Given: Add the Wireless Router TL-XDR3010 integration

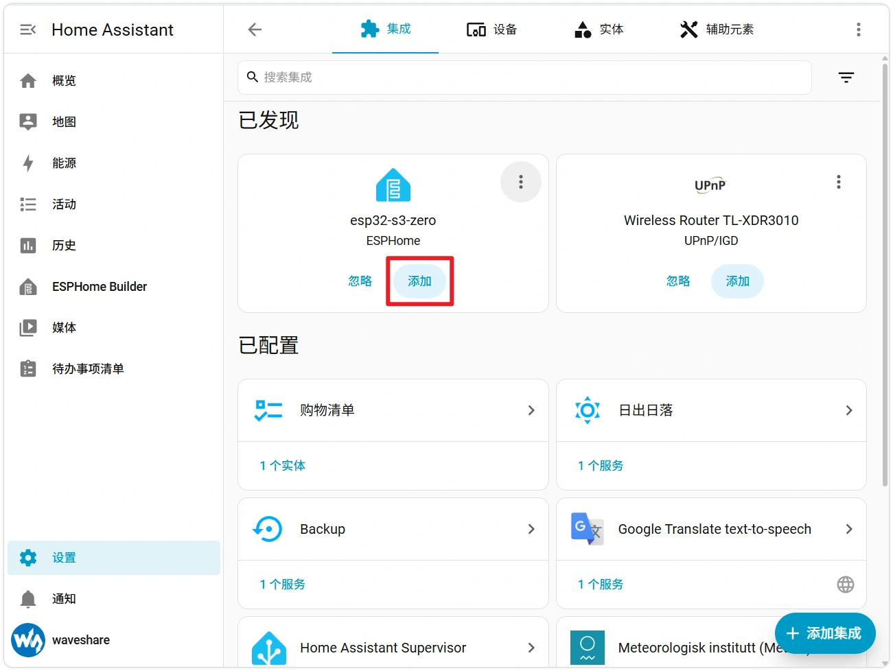Looking at the screenshot, I should pos(737,281).
